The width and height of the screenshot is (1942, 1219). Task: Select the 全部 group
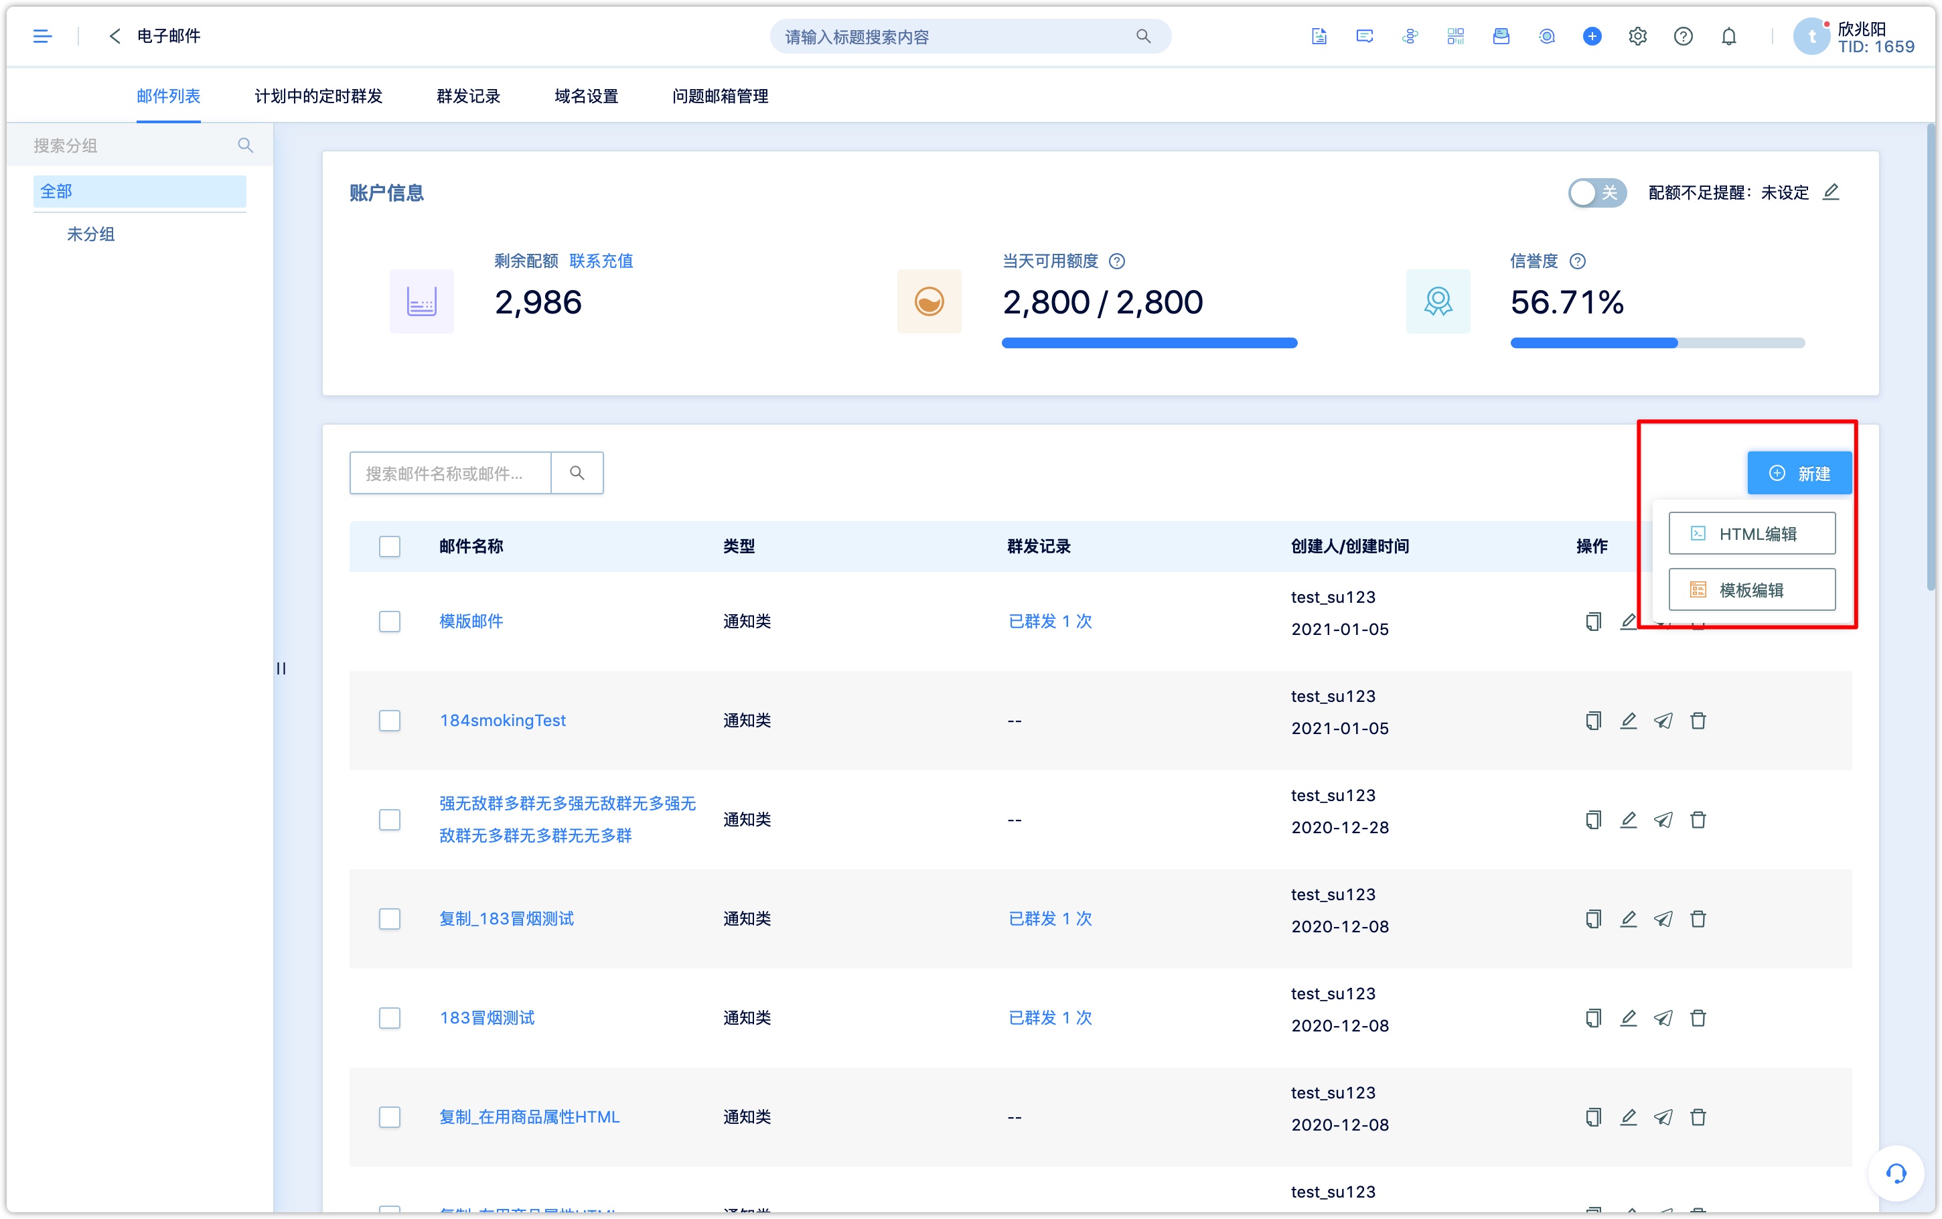139,192
